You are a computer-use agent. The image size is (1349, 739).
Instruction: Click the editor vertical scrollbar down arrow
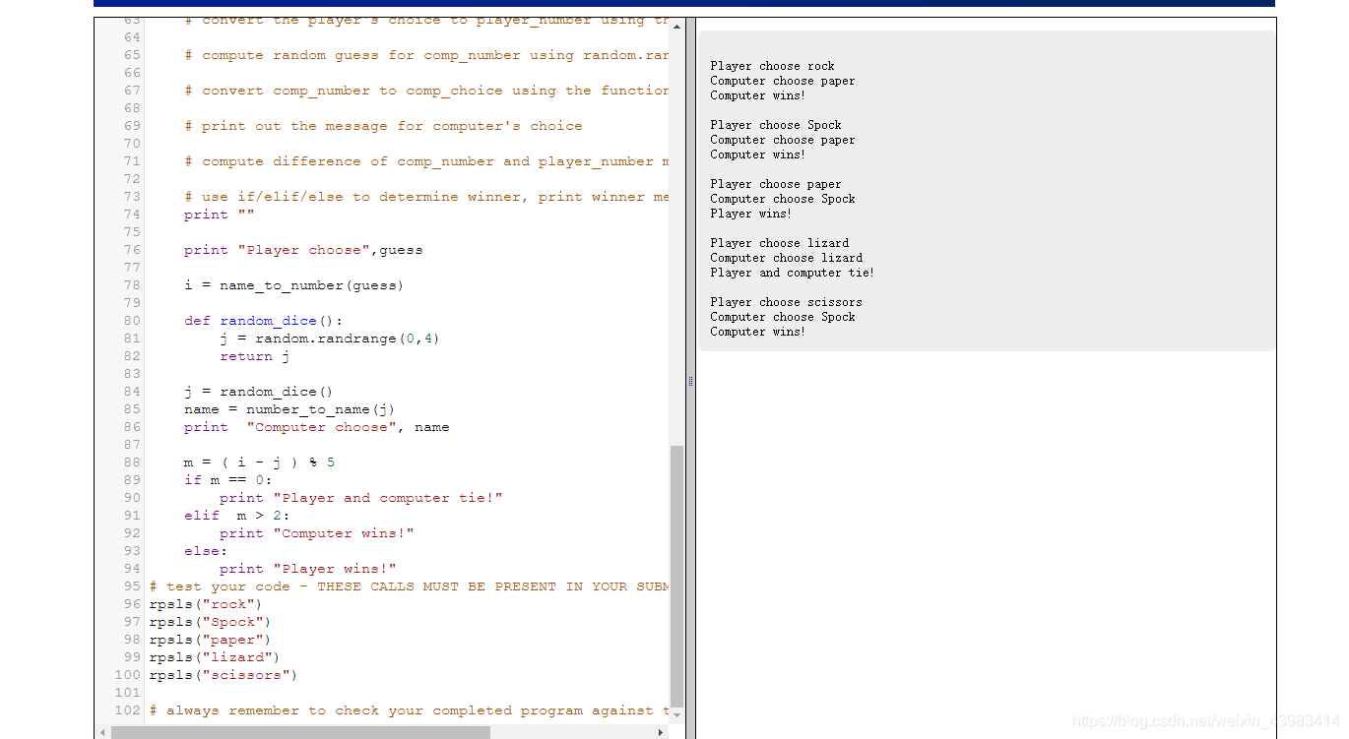tap(676, 717)
